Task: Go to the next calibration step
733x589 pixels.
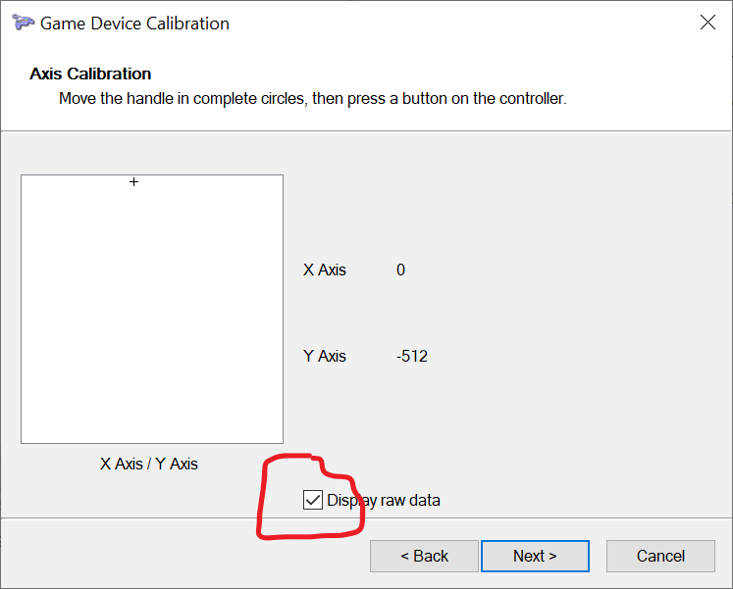Action: [x=535, y=556]
